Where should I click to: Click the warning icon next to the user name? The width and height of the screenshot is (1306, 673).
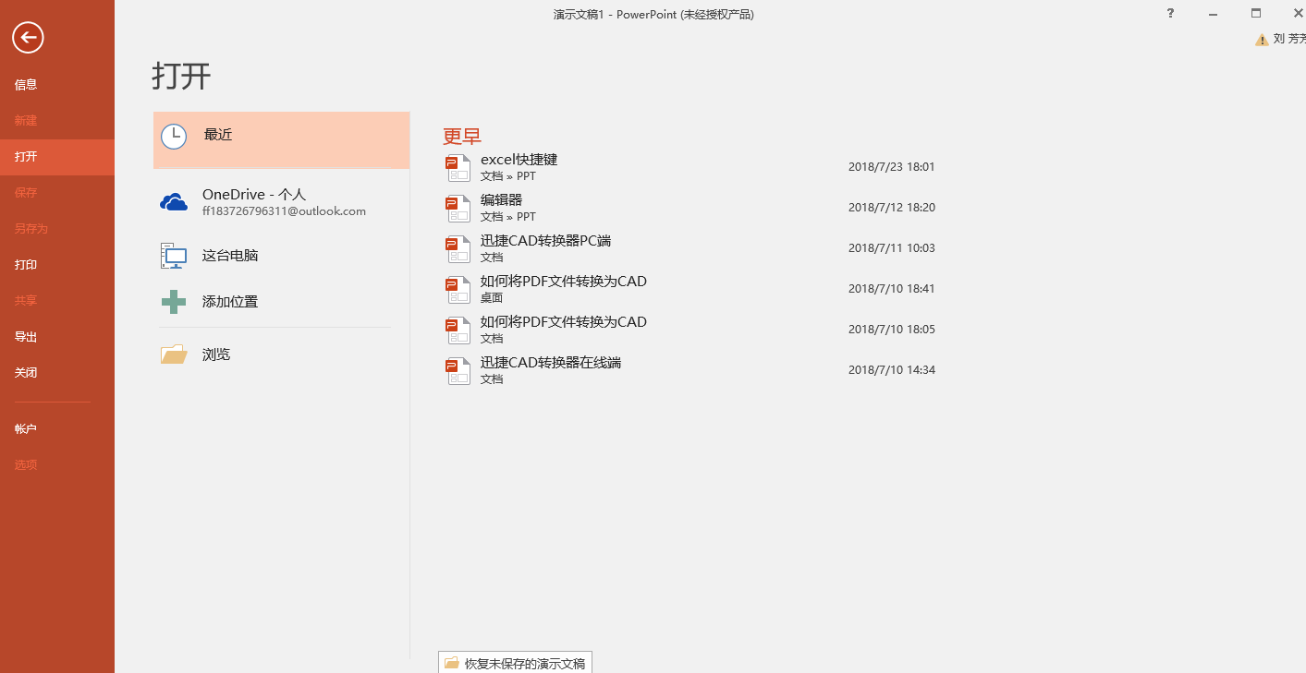(1262, 40)
